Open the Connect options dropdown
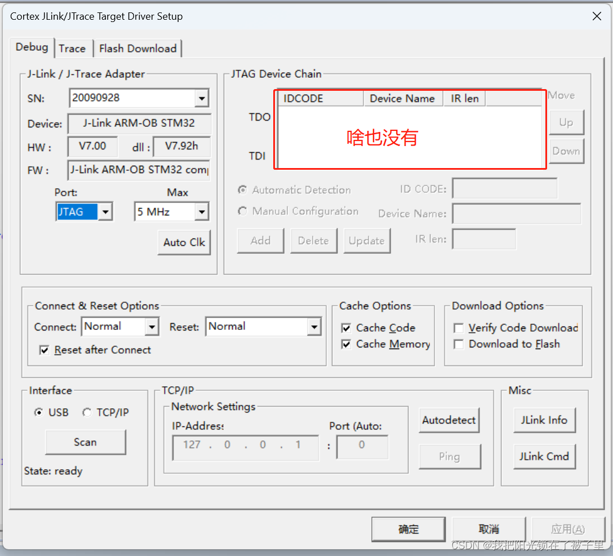 151,326
